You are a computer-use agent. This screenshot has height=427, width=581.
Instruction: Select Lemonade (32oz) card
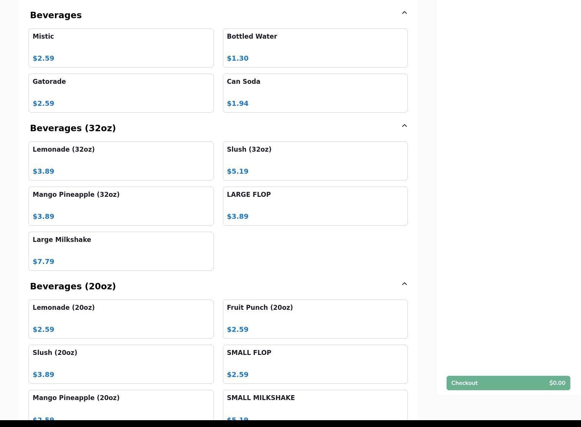tap(121, 161)
